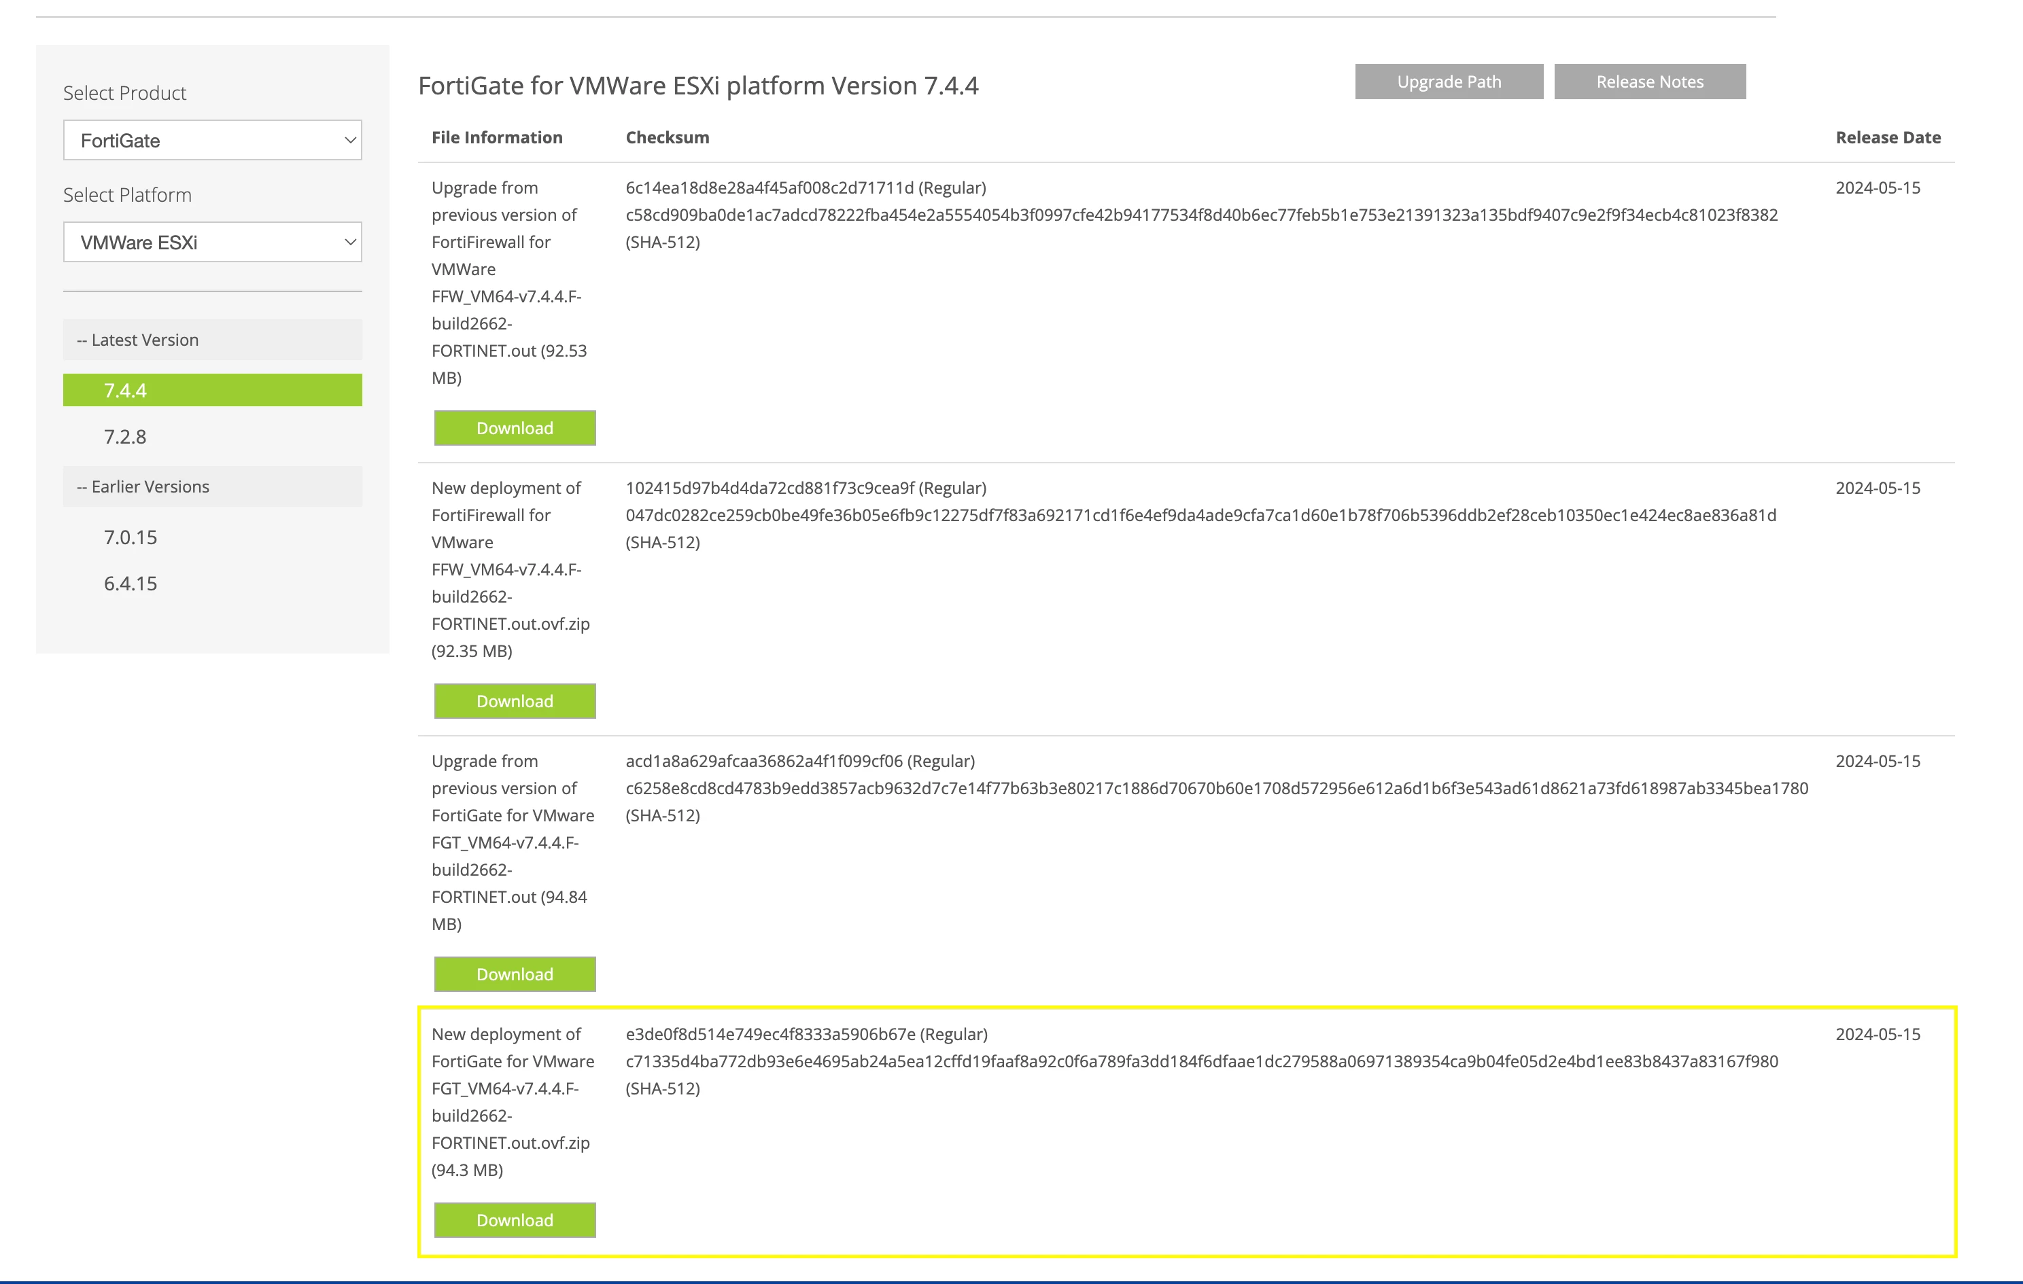
Task: Download FGT_VM64 ovf.zip new deployment (94.3 MB)
Action: pyautogui.click(x=515, y=1220)
